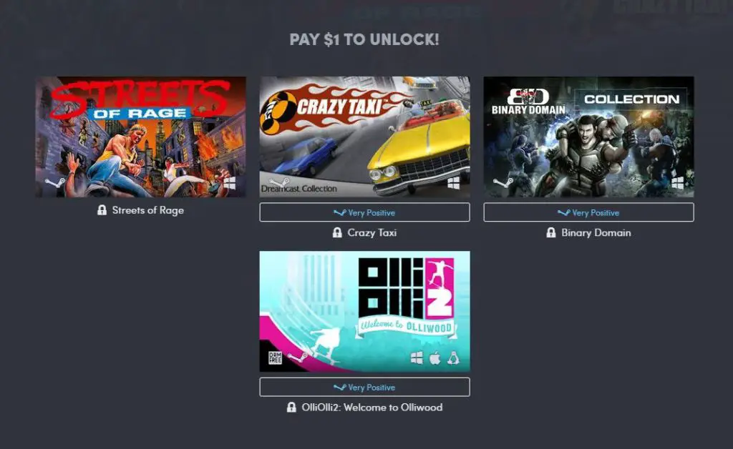Open the Crazy Taxi title link

point(372,232)
